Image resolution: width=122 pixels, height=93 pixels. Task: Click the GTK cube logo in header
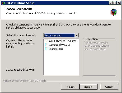(114, 12)
